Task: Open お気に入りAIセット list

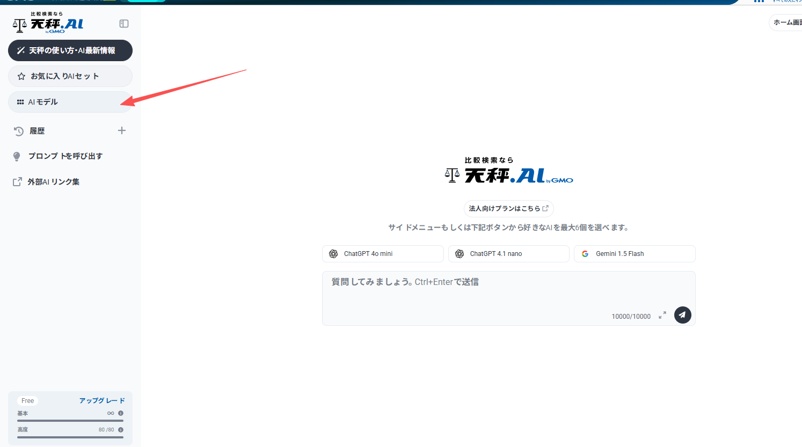Action: [x=70, y=76]
